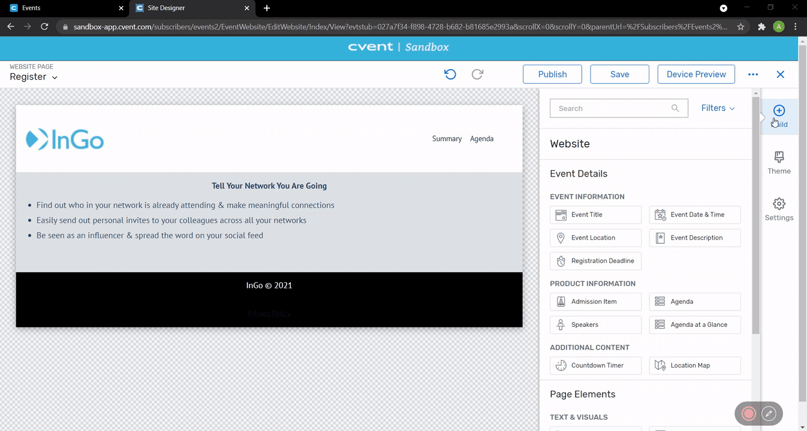This screenshot has width=807, height=431.
Task: Expand the Filters dropdown
Action: click(x=718, y=108)
